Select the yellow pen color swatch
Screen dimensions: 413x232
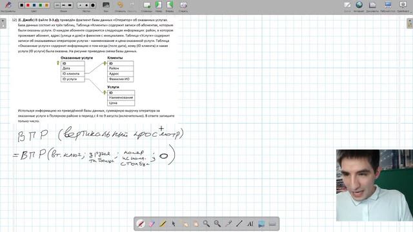coord(46,5)
